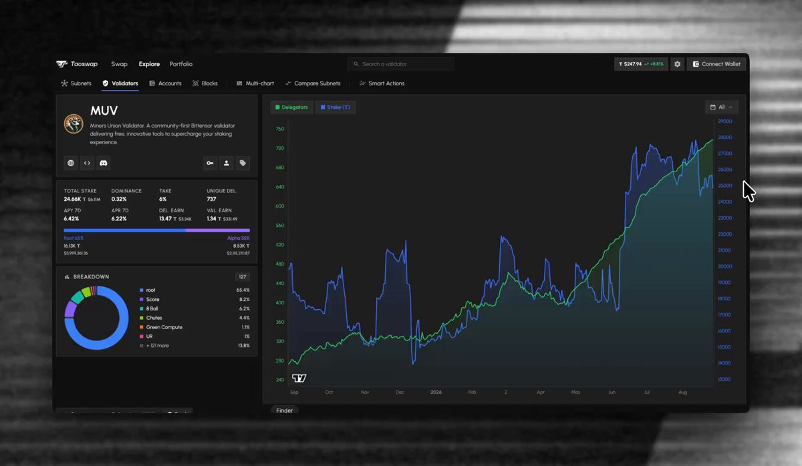Open the Swap menu item
The image size is (802, 466).
pyautogui.click(x=119, y=64)
